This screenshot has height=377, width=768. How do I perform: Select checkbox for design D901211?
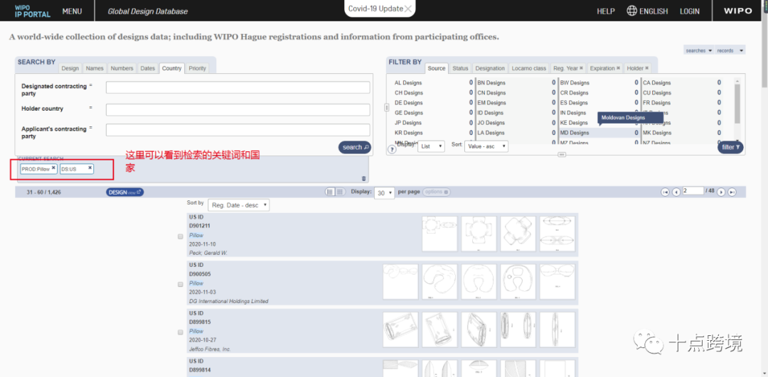[x=180, y=236]
